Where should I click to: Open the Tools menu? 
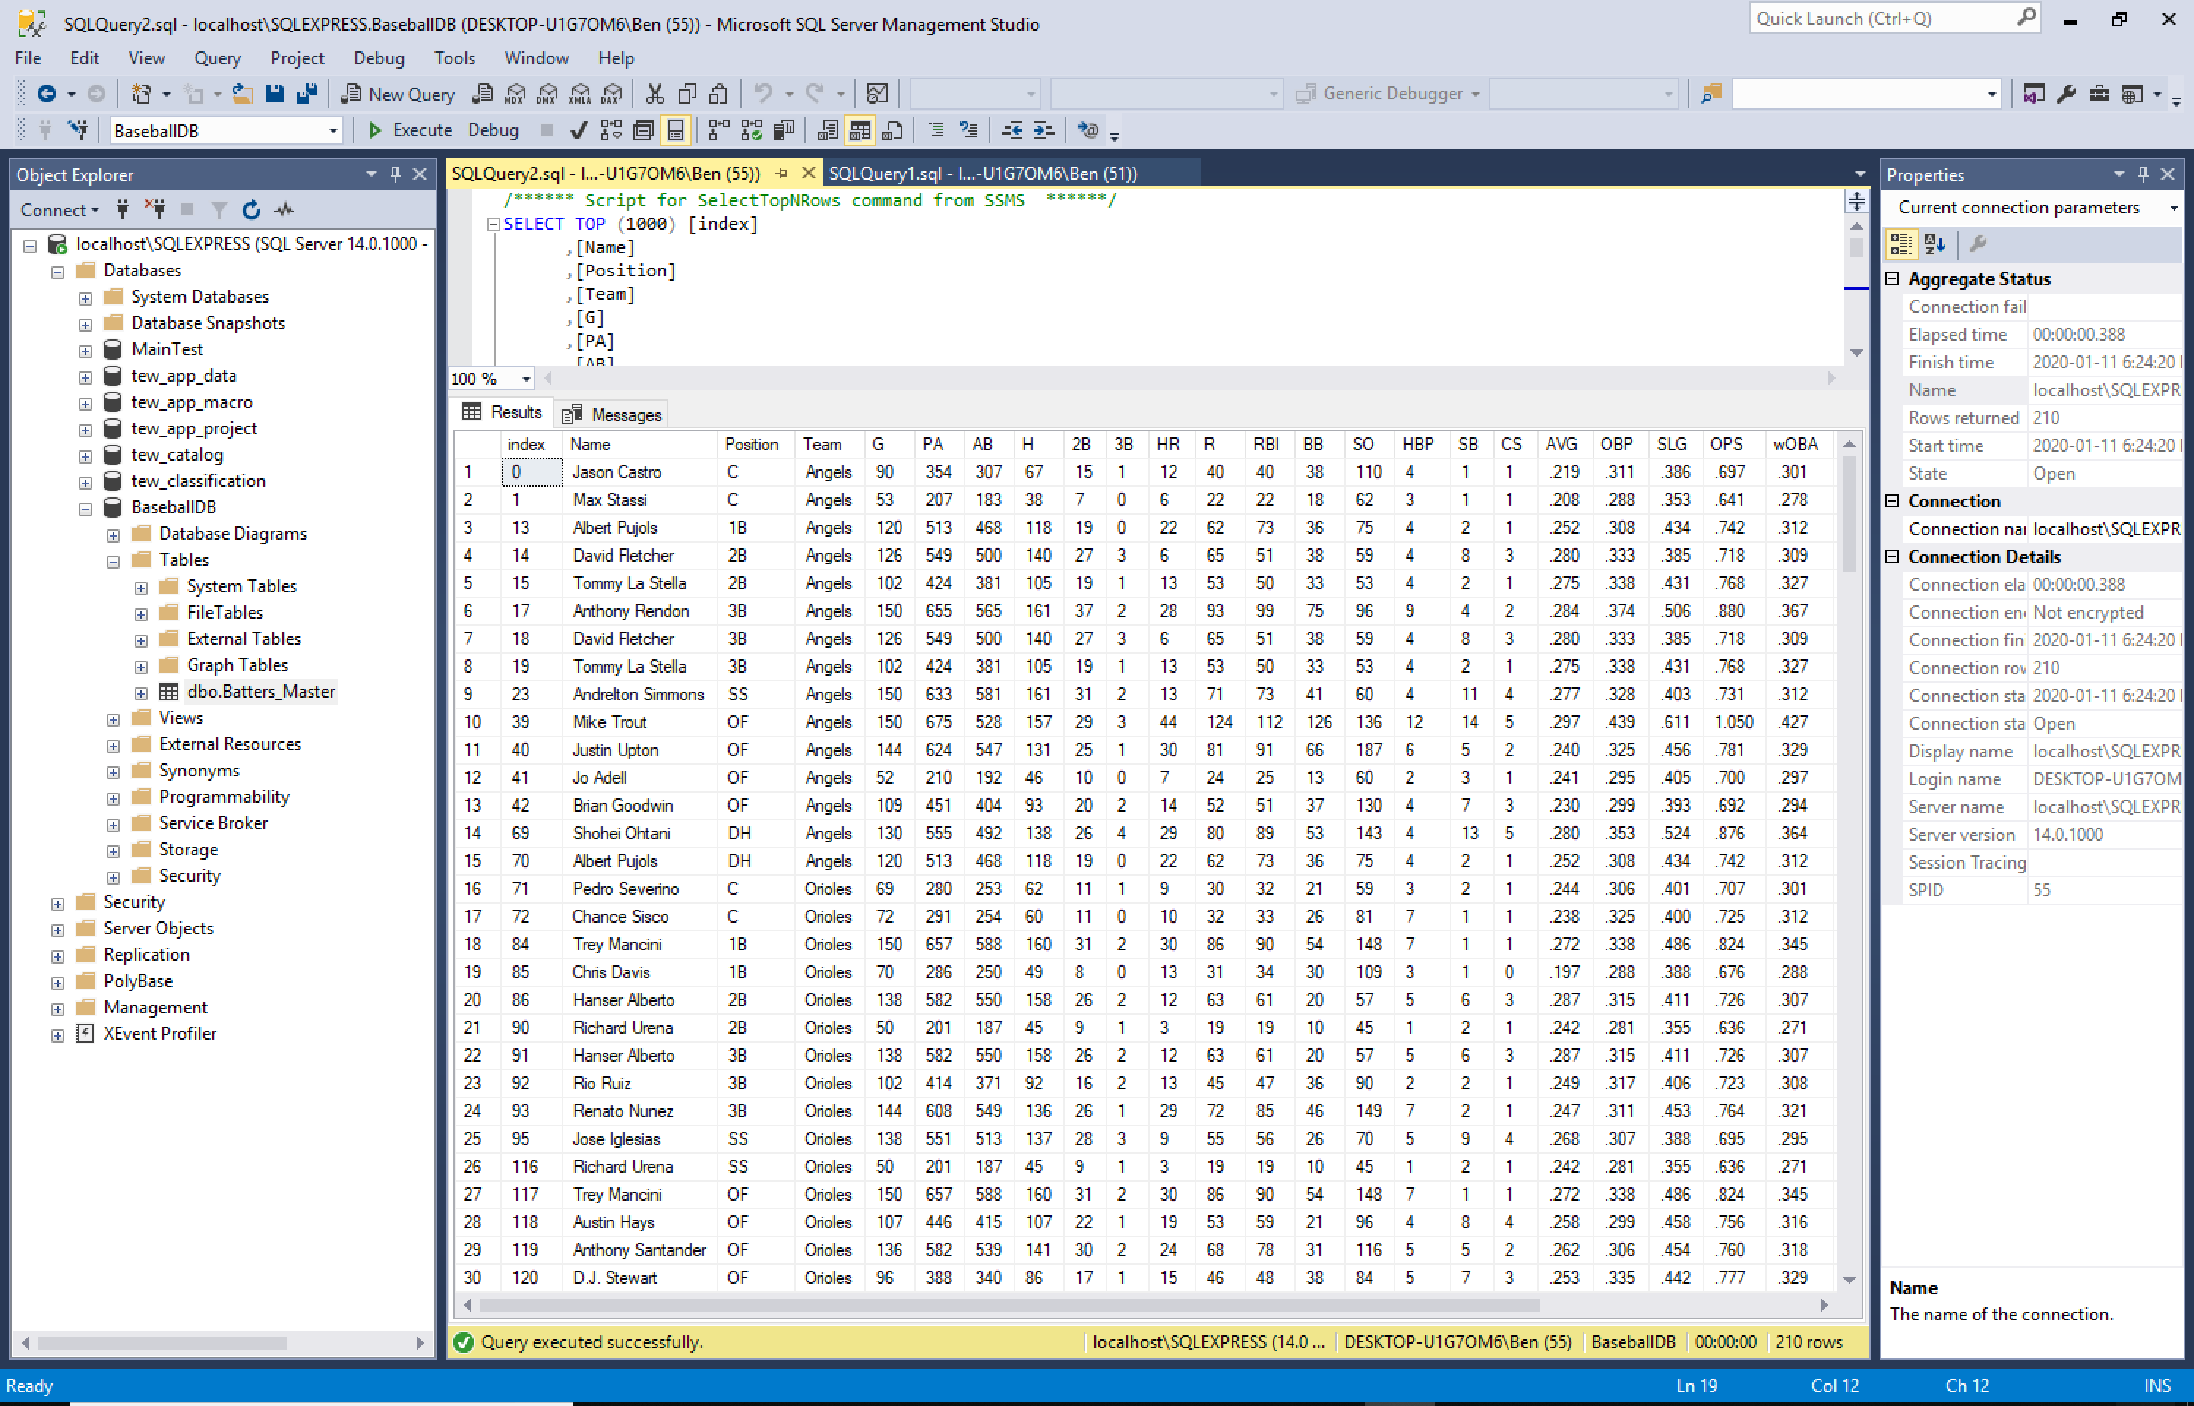point(455,58)
